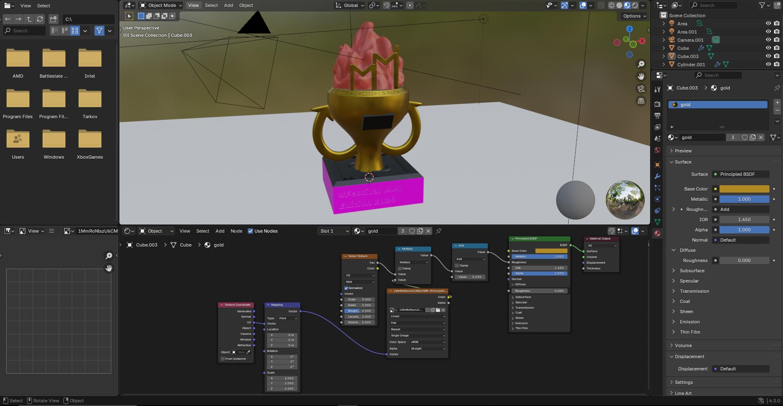Open the Modifiers wrench properties tab

point(657,176)
